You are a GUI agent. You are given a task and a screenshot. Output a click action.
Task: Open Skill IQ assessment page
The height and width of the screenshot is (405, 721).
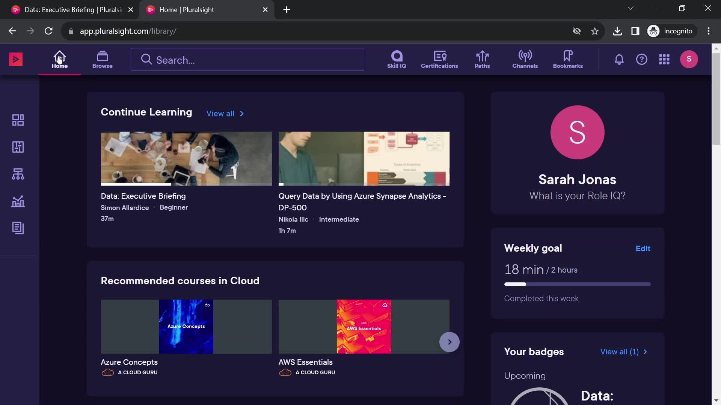point(396,58)
